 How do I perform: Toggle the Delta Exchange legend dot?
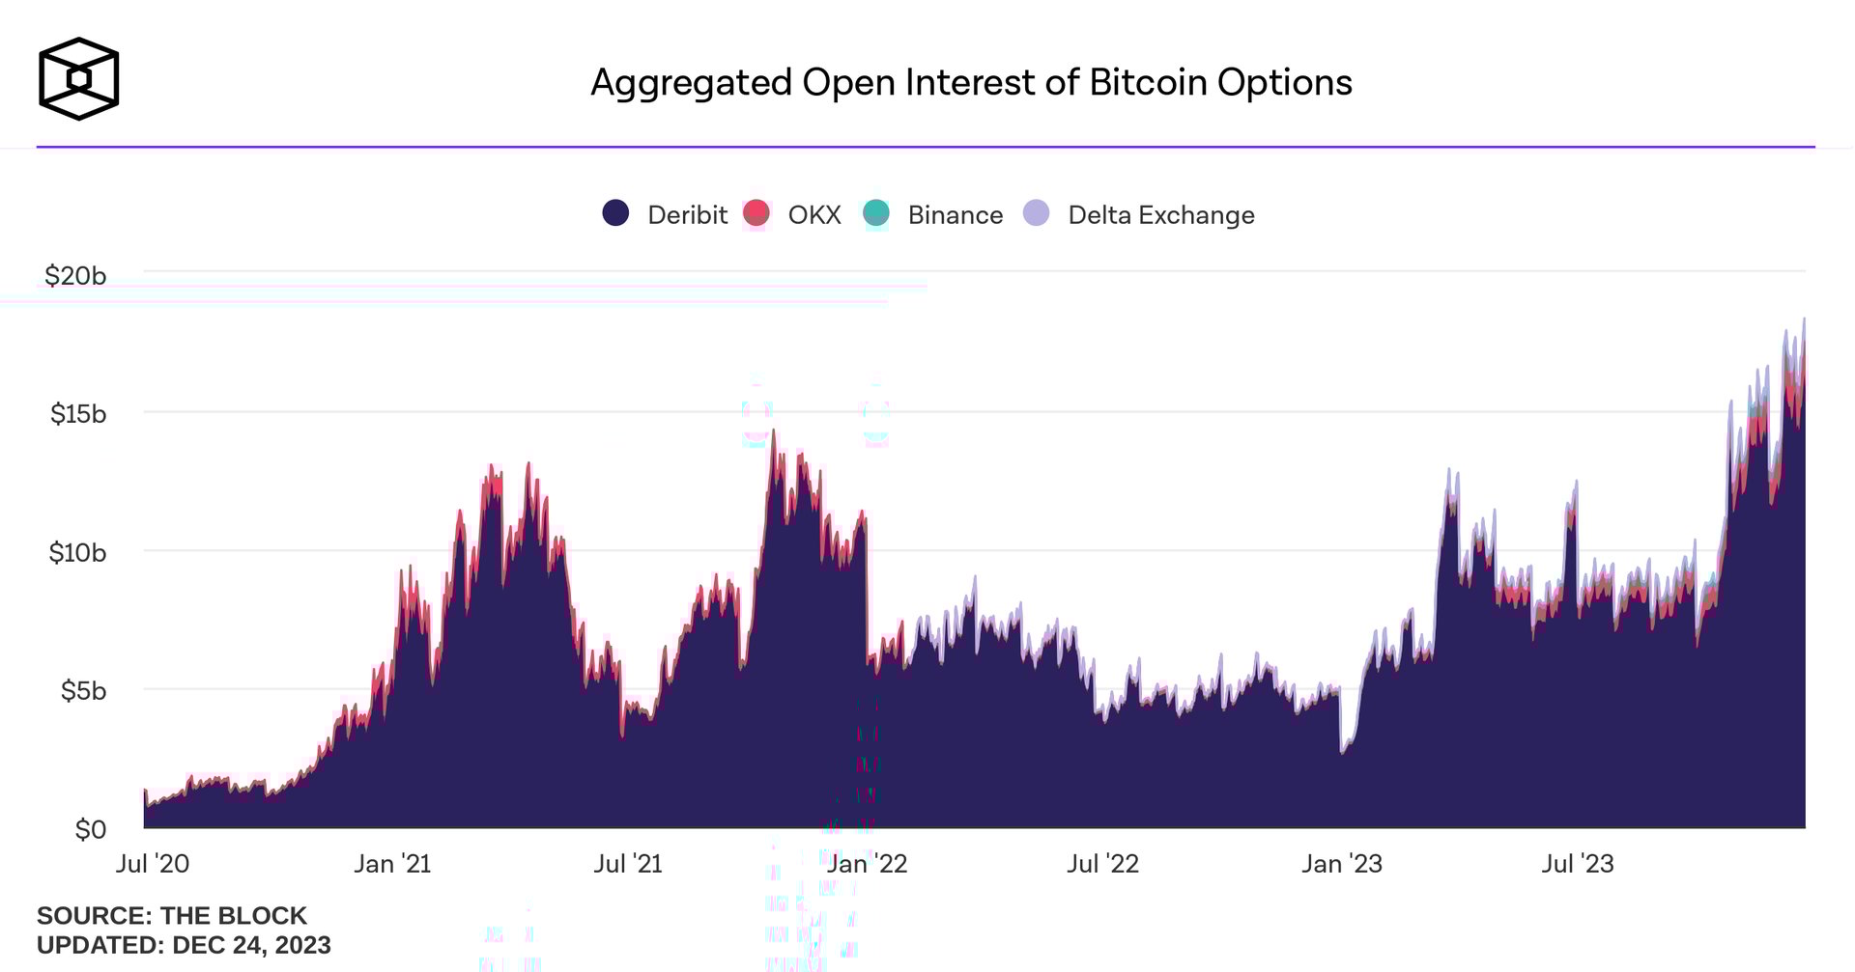1036,213
